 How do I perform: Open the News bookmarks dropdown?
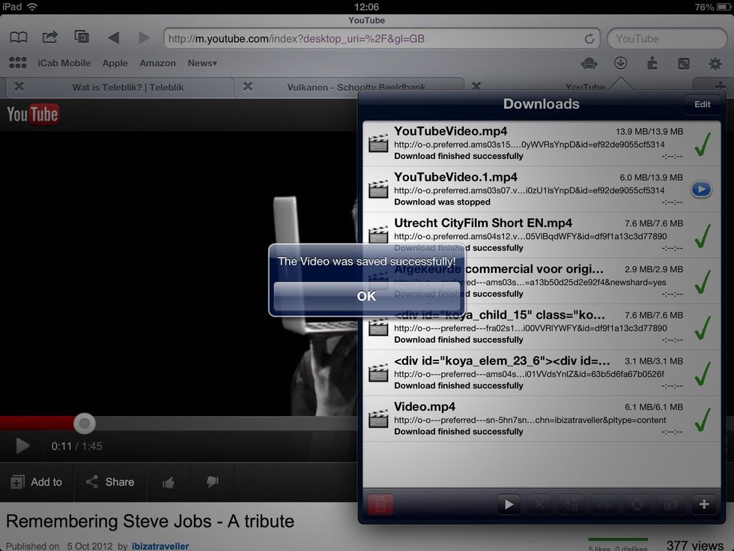tap(202, 63)
